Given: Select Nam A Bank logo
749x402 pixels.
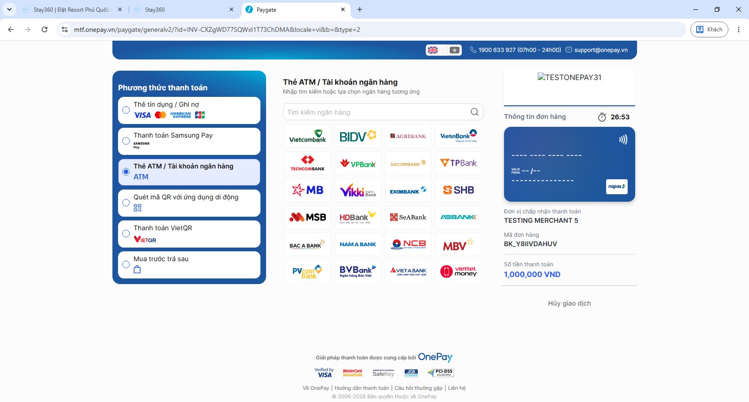Looking at the screenshot, I should click(x=358, y=244).
